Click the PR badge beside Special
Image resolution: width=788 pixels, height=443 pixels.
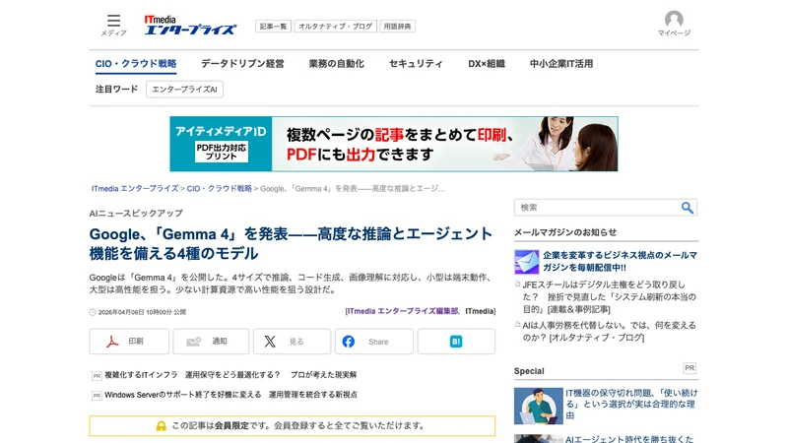pyautogui.click(x=689, y=368)
